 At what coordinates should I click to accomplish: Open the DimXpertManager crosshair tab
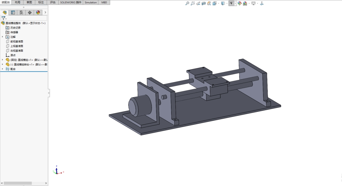point(30,12)
